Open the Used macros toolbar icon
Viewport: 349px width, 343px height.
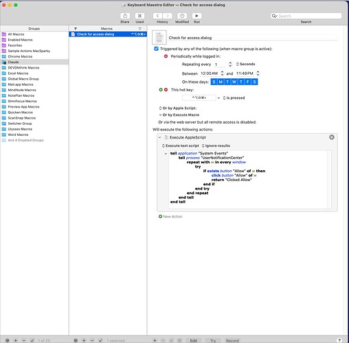coord(139,16)
